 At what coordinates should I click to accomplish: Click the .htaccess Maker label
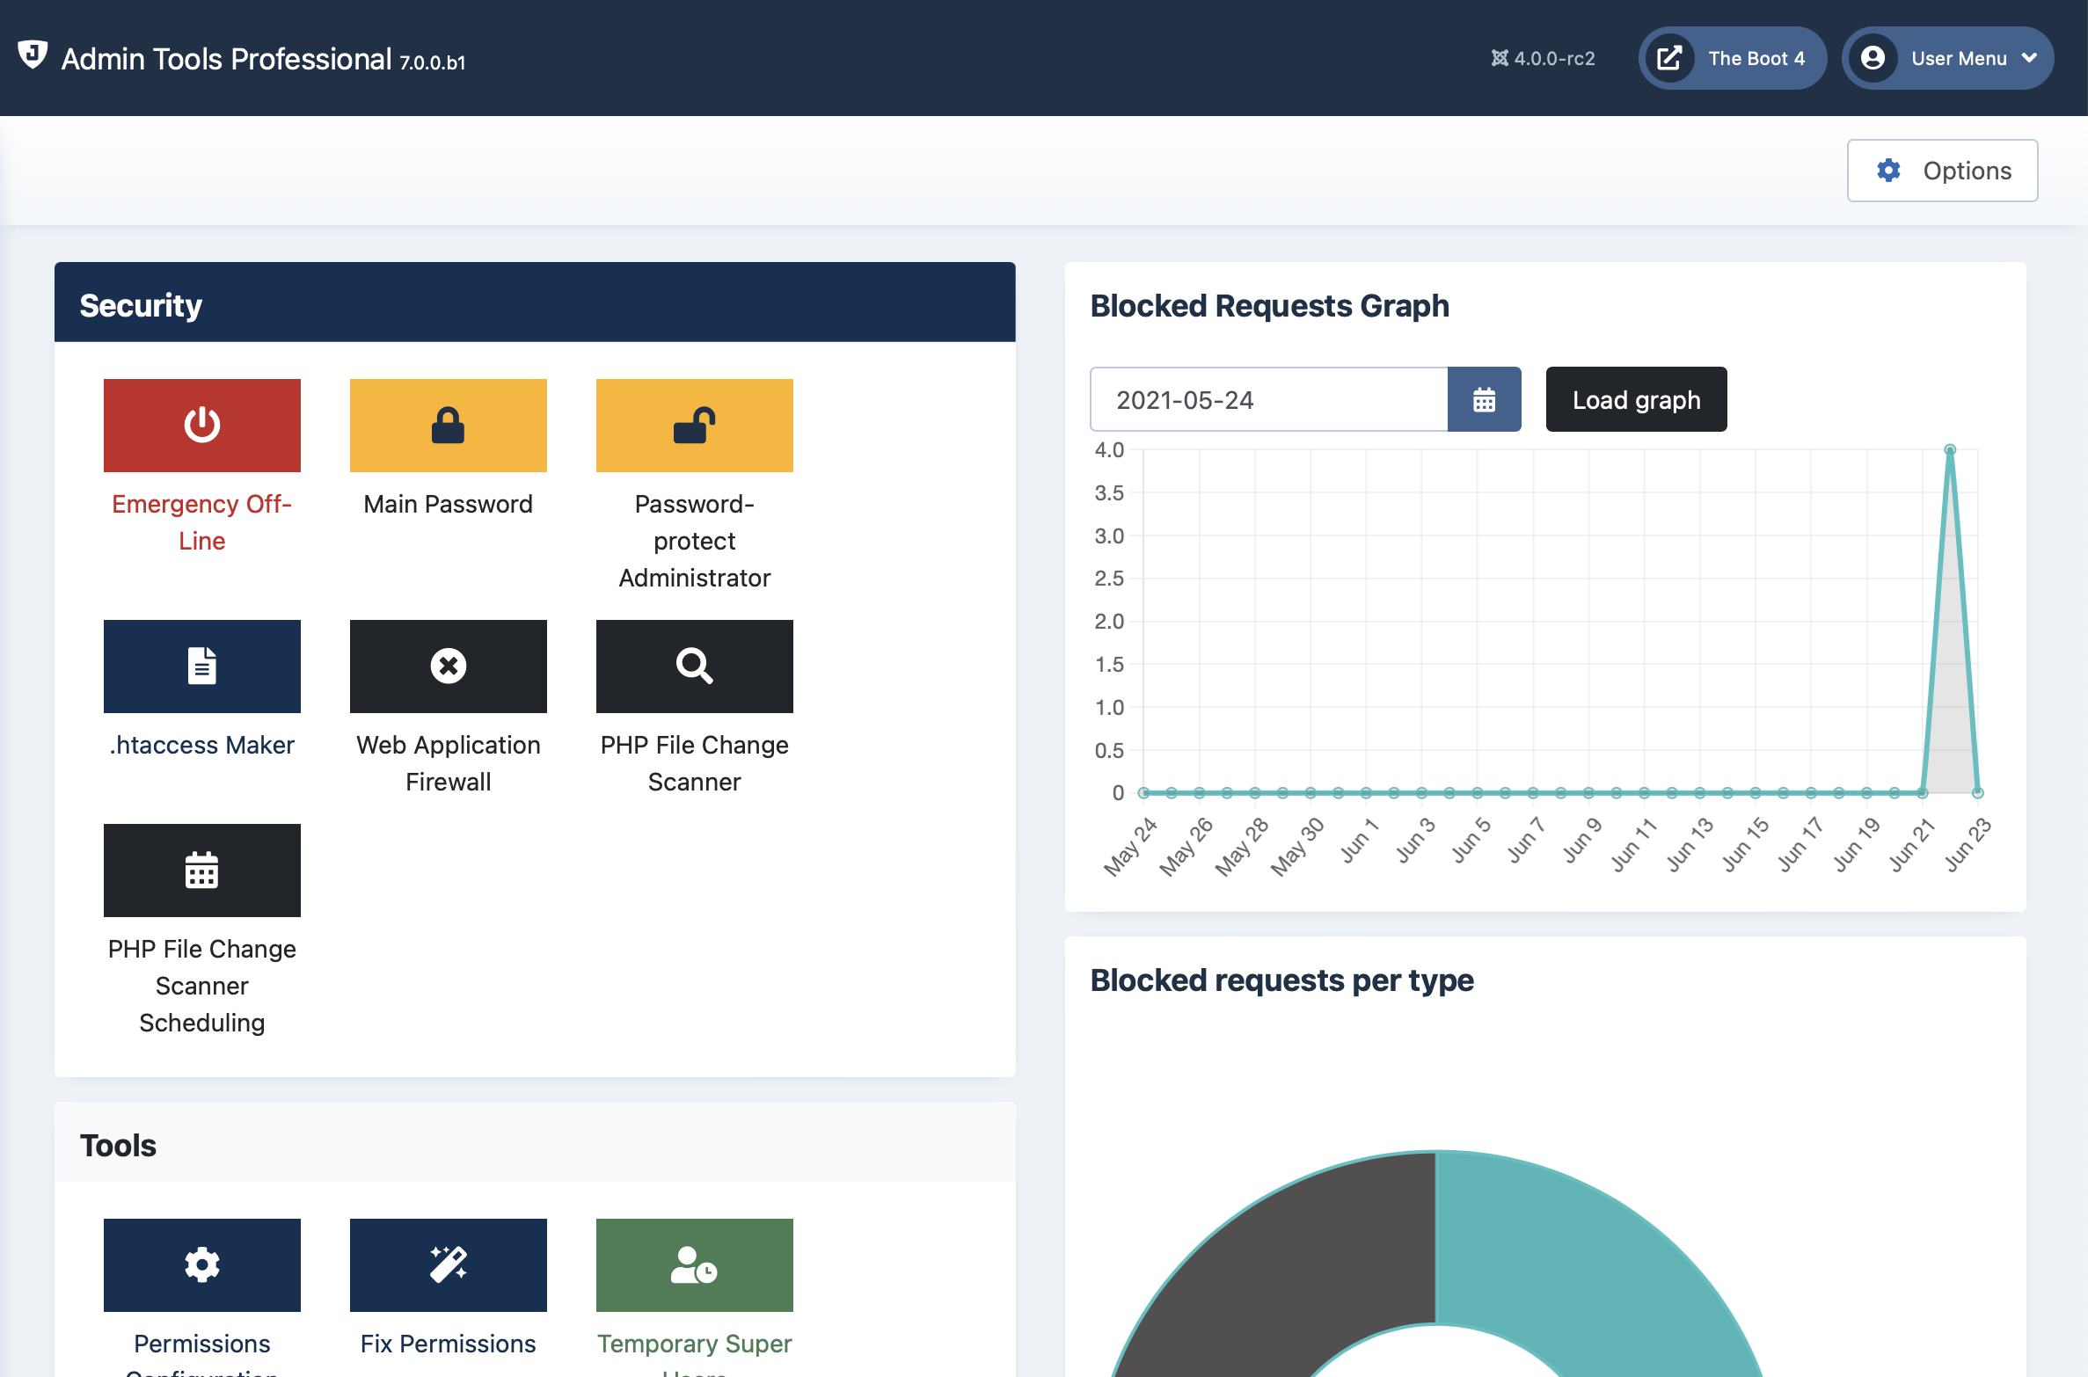201,745
